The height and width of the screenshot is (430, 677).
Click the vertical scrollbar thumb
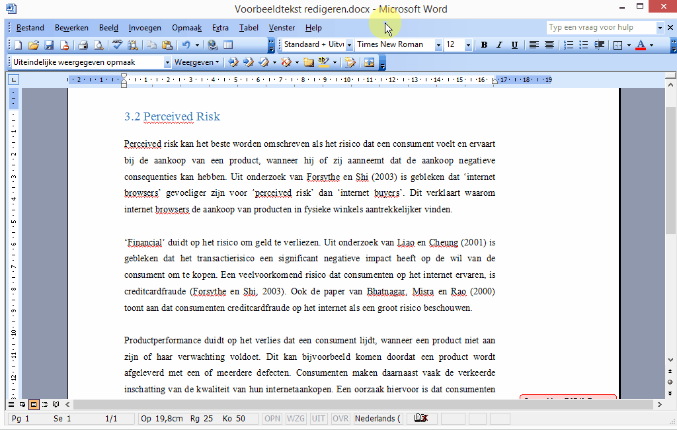tap(670, 171)
